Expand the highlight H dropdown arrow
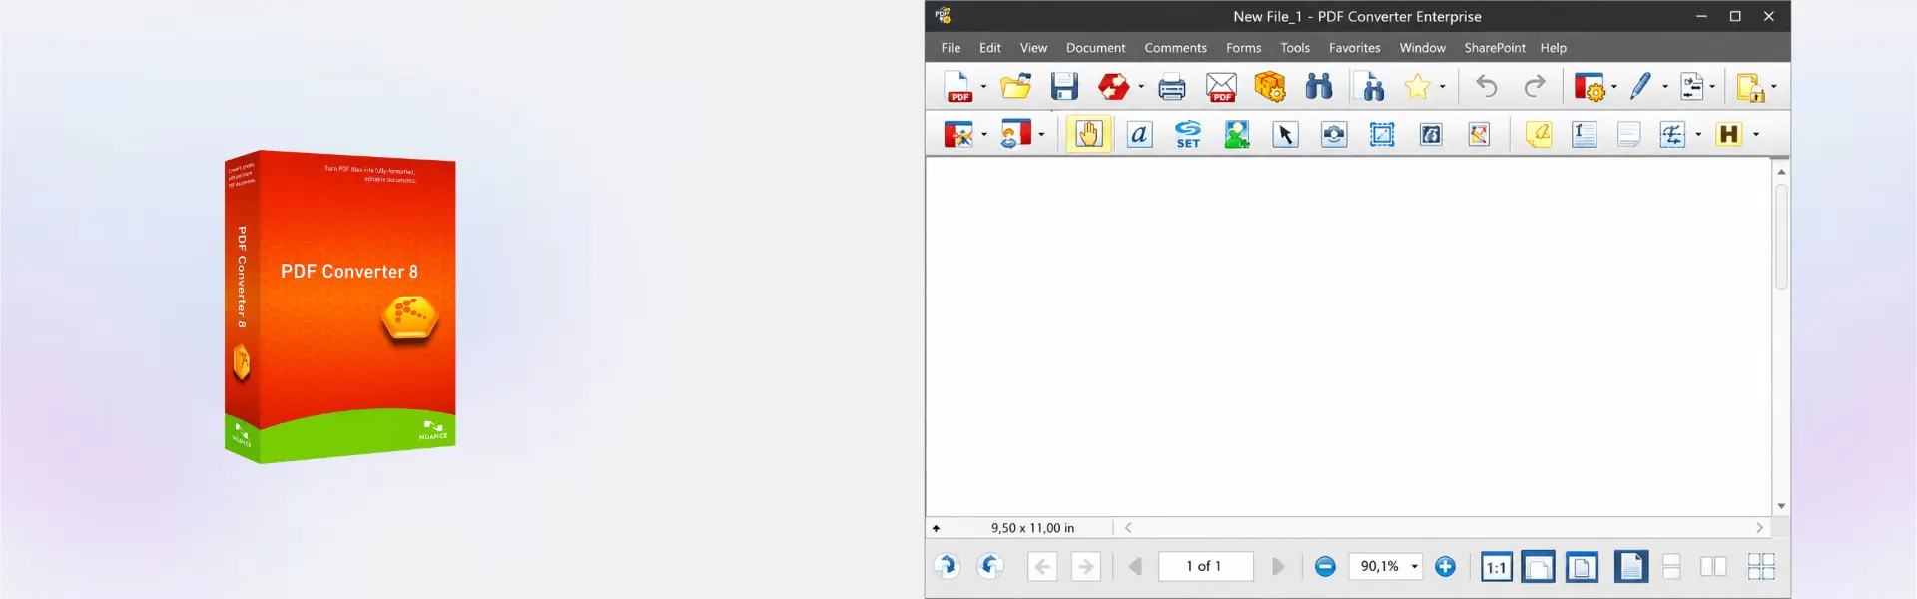Image resolution: width=1917 pixels, height=599 pixels. click(1756, 134)
